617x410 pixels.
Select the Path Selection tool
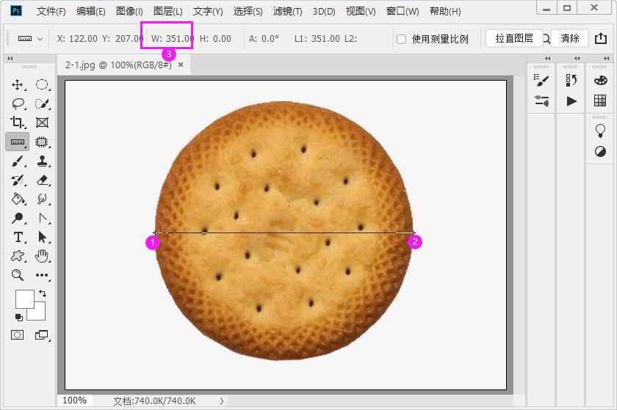[x=42, y=237]
